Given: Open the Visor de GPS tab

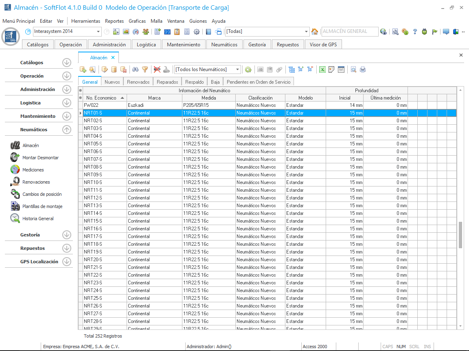Looking at the screenshot, I should (323, 45).
